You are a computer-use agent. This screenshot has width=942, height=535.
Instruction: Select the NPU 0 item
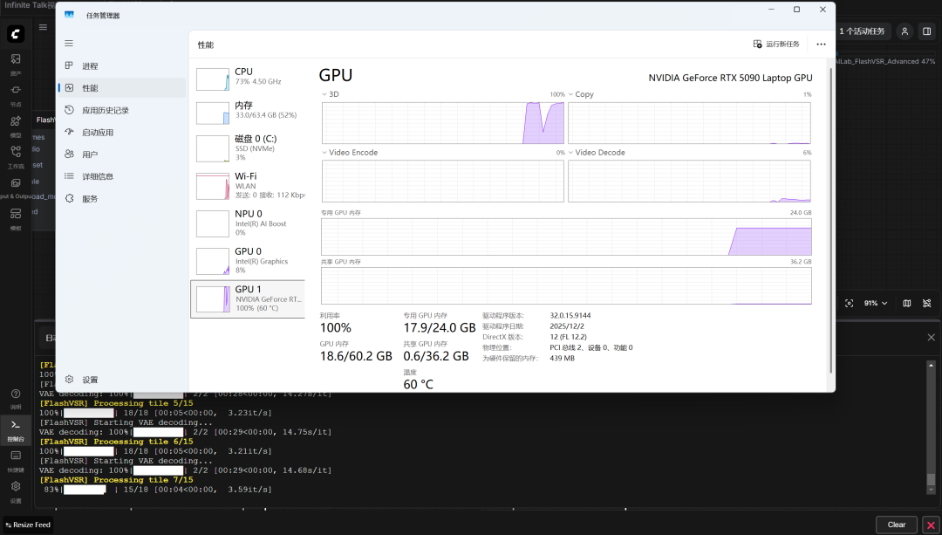click(x=248, y=223)
